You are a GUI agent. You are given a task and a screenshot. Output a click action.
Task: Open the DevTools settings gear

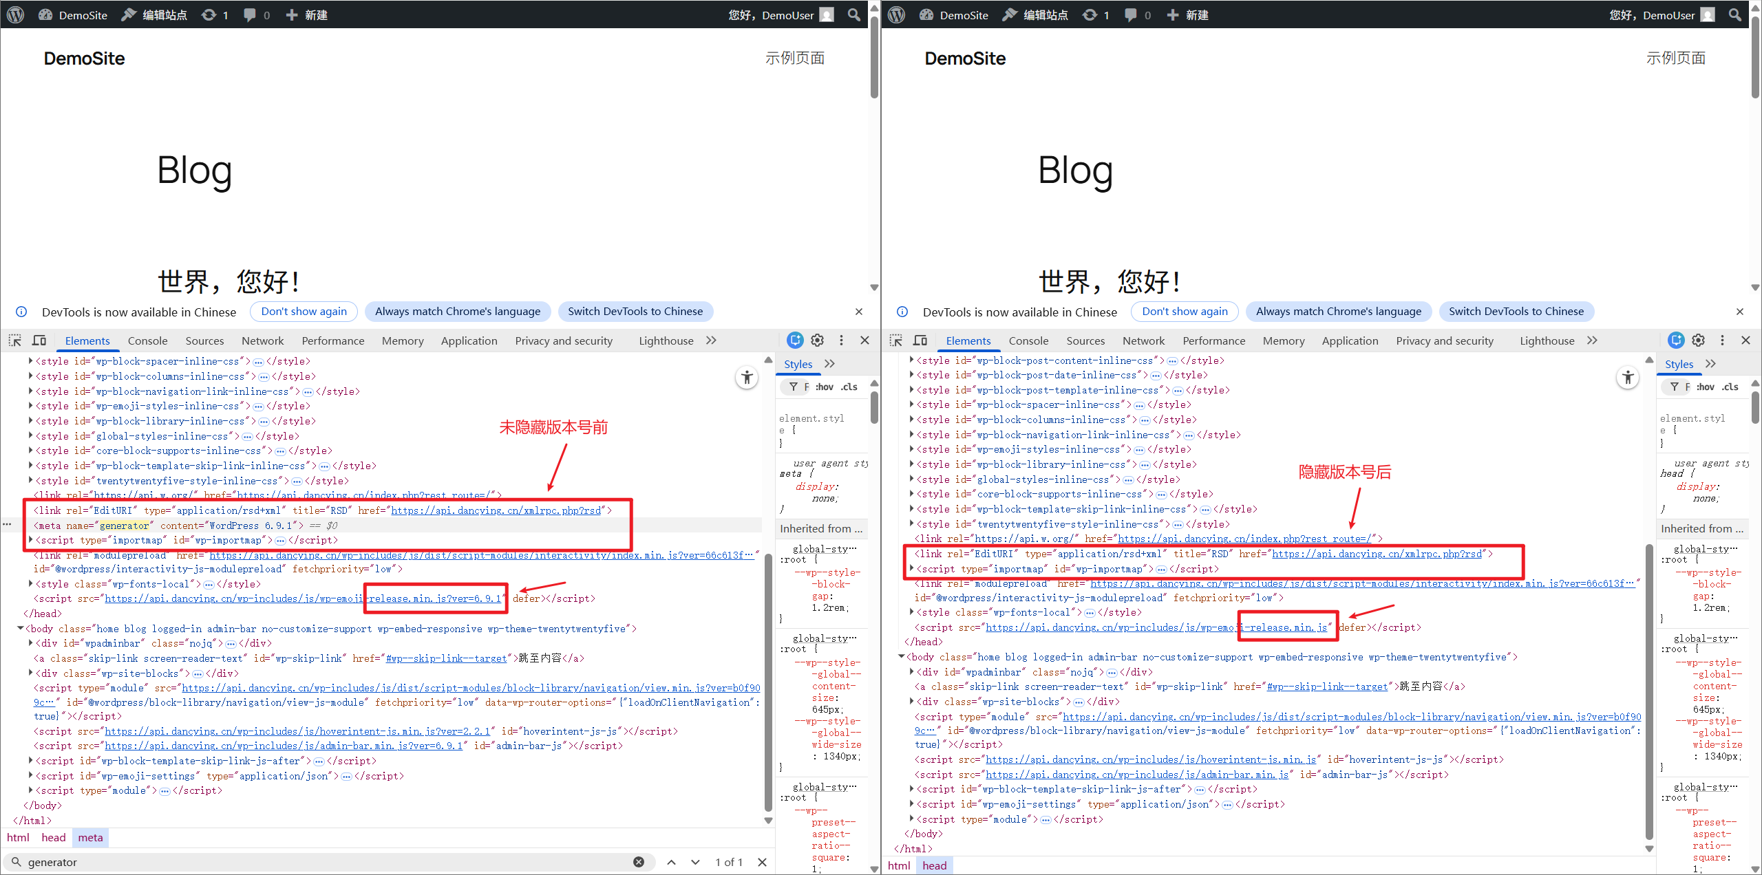click(817, 340)
